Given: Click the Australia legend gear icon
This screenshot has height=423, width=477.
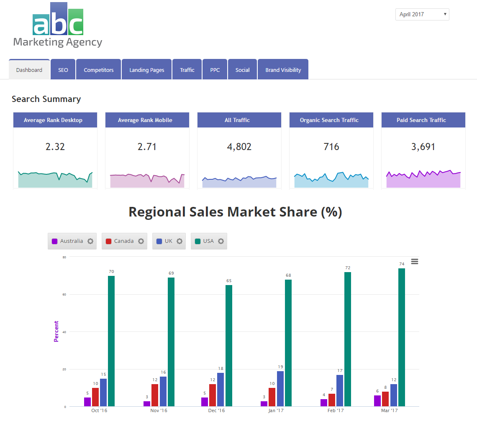Looking at the screenshot, I should pyautogui.click(x=90, y=241).
